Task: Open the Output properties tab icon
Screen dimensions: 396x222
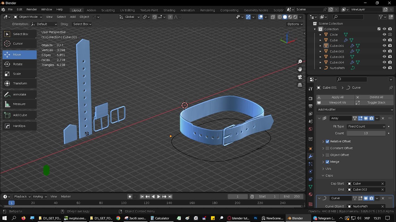Action: coord(311,106)
